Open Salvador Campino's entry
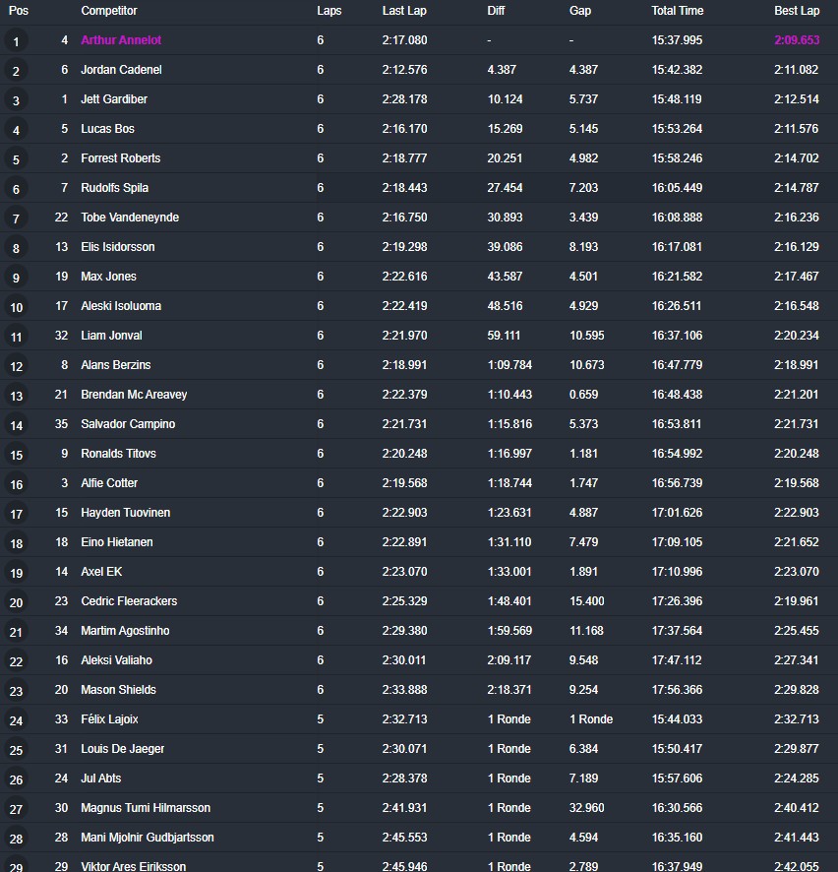Image resolution: width=838 pixels, height=872 pixels. point(128,424)
